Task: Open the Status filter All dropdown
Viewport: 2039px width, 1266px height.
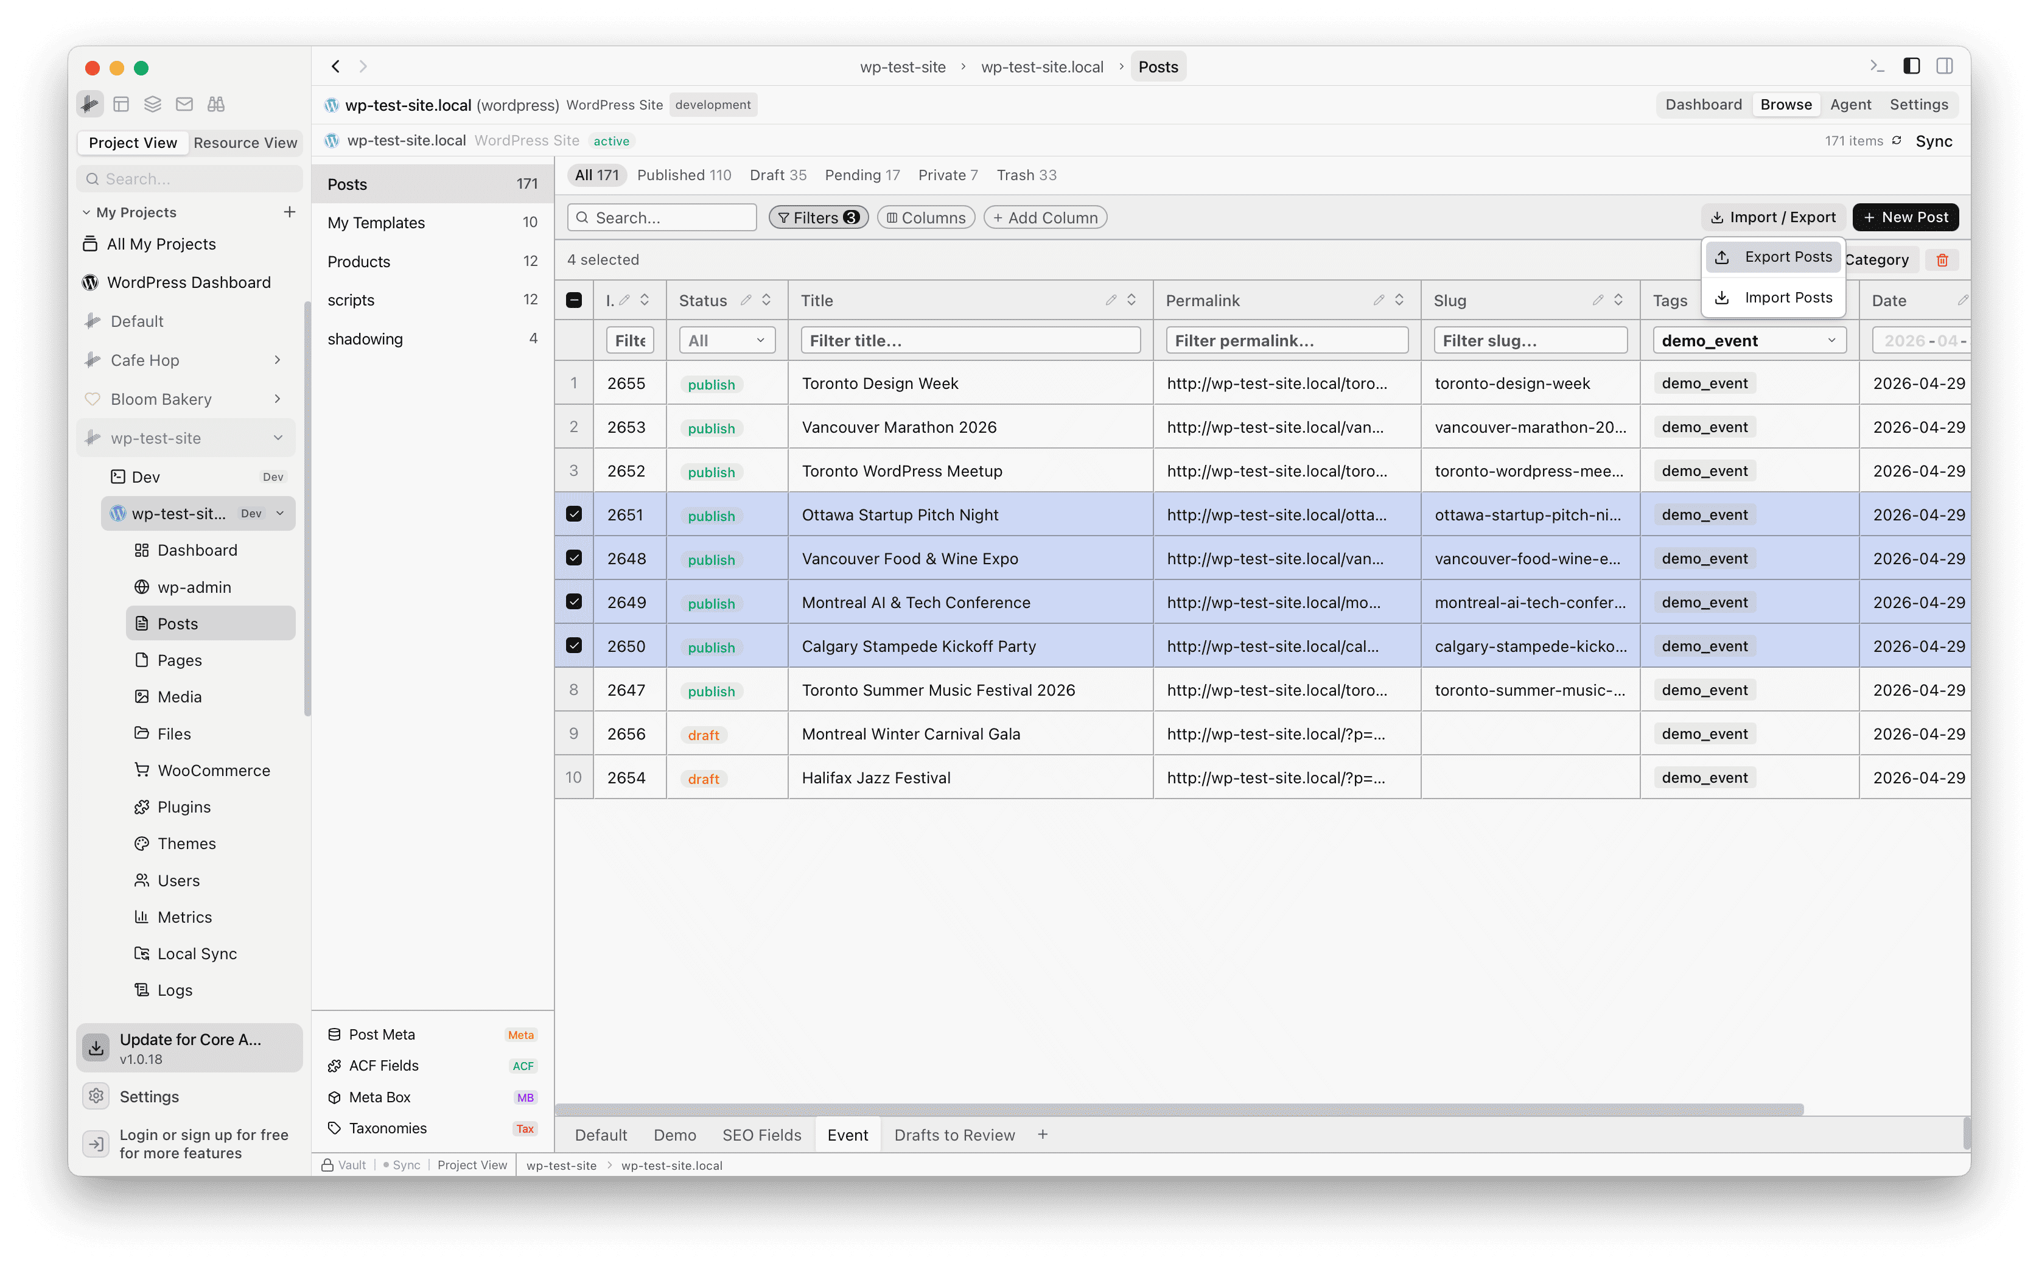Action: tap(727, 340)
